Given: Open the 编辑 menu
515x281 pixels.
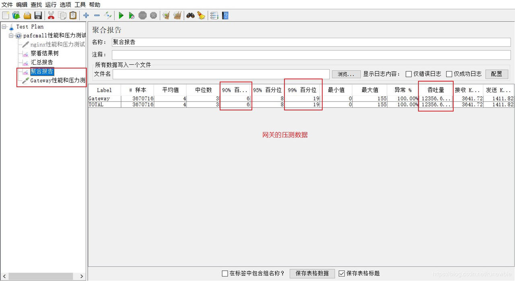Looking at the screenshot, I should 22,5.
